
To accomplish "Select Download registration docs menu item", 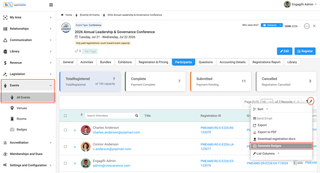I will (281, 139).
